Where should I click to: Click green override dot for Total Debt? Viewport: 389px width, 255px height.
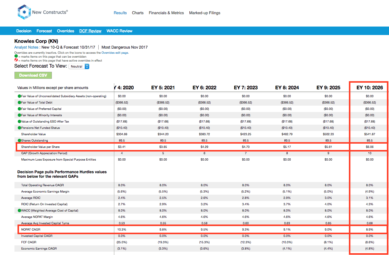coord(19,103)
